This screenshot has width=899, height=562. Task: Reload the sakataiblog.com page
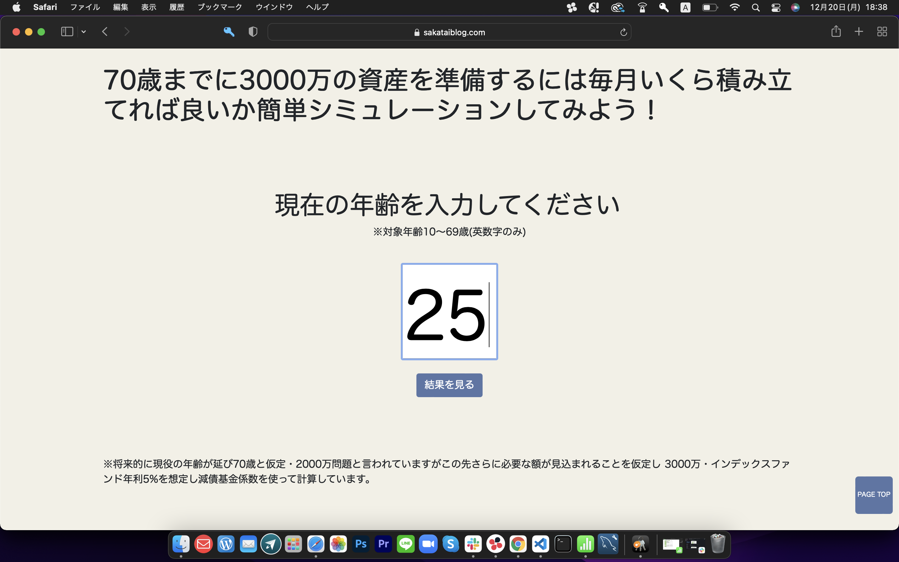pos(623,32)
